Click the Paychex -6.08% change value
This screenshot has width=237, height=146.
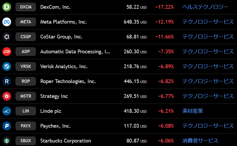point(166,126)
